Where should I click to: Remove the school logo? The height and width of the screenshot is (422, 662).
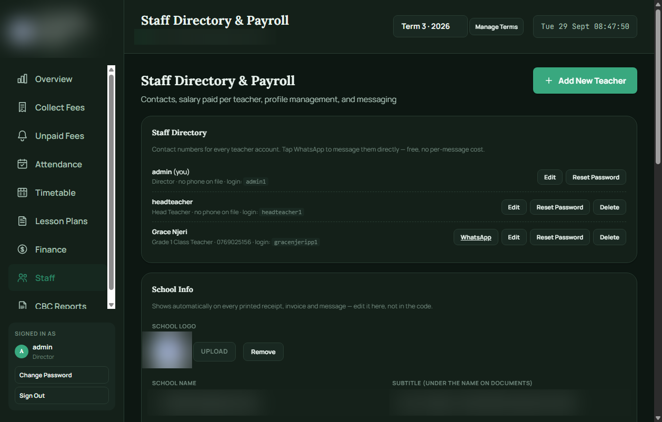(x=263, y=351)
